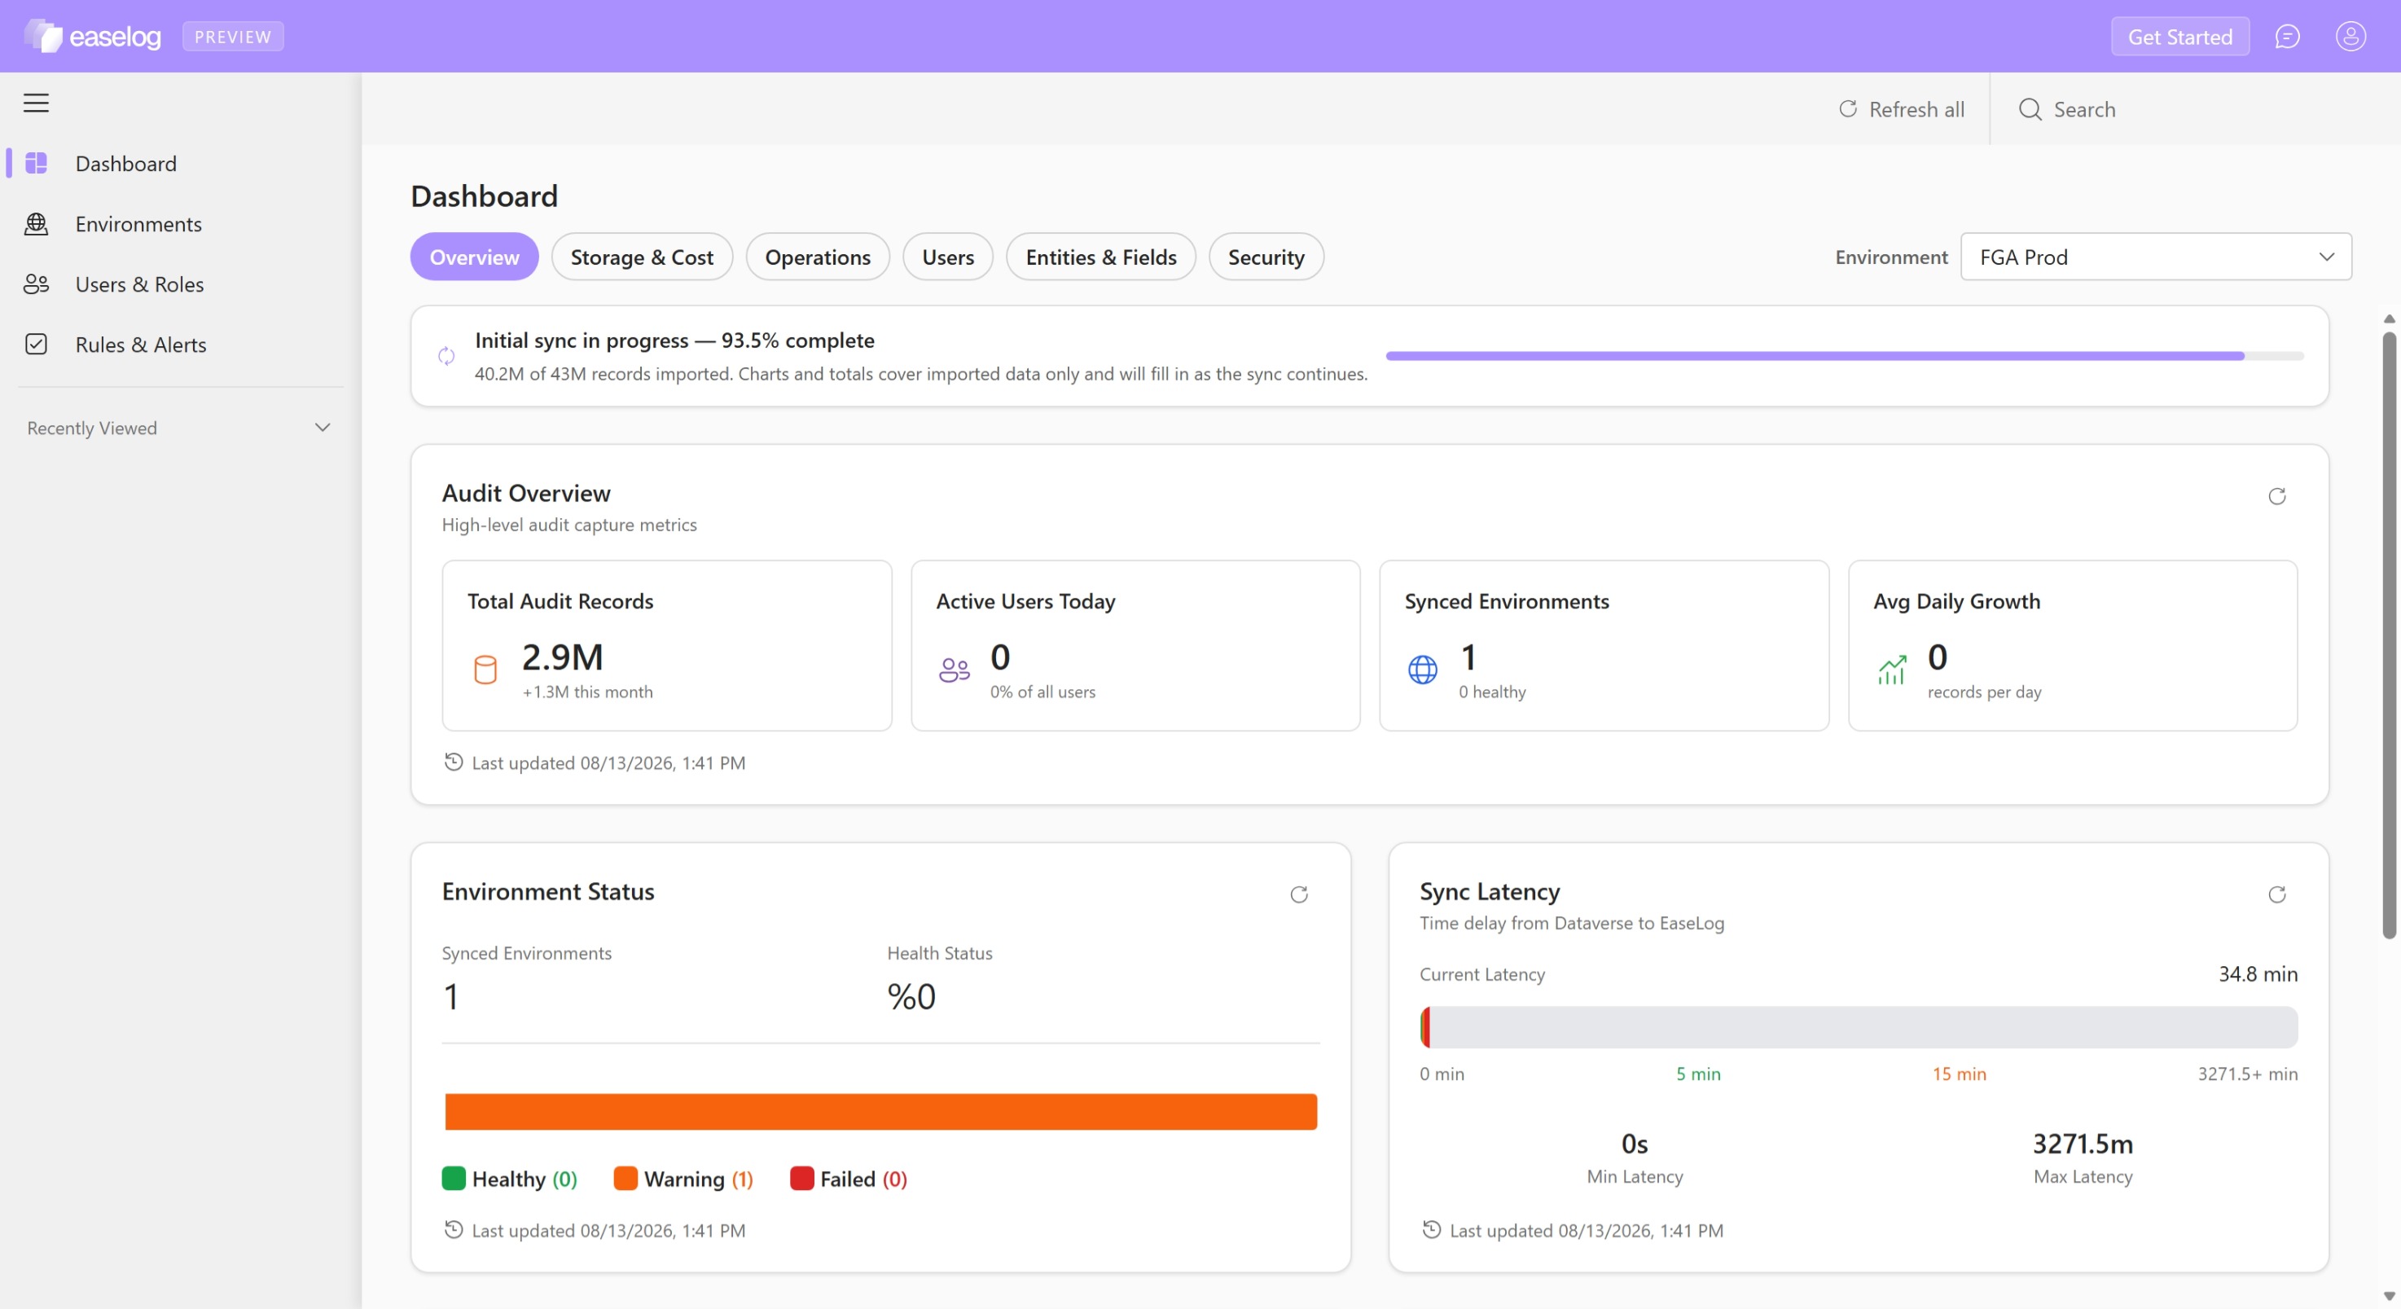The width and height of the screenshot is (2401, 1309).
Task: Click the 34.8 min current latency value
Action: (2258, 974)
